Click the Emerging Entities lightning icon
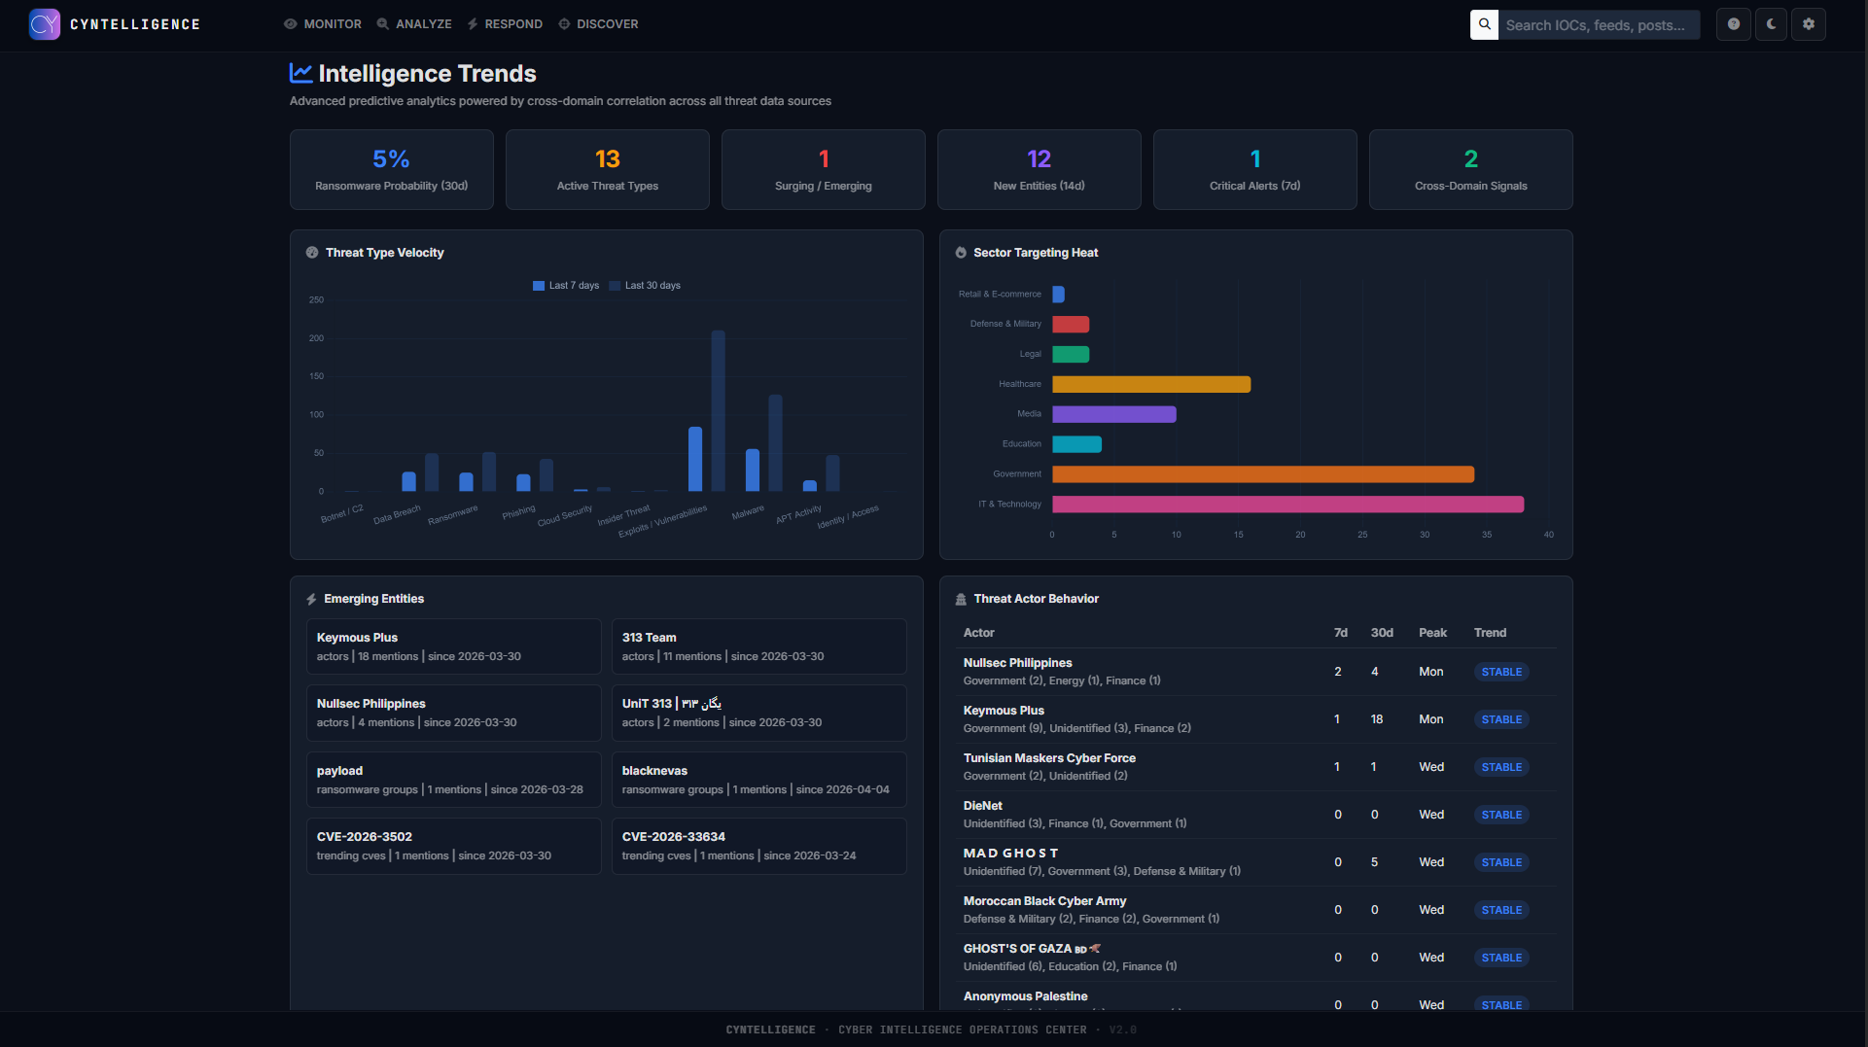 click(311, 599)
